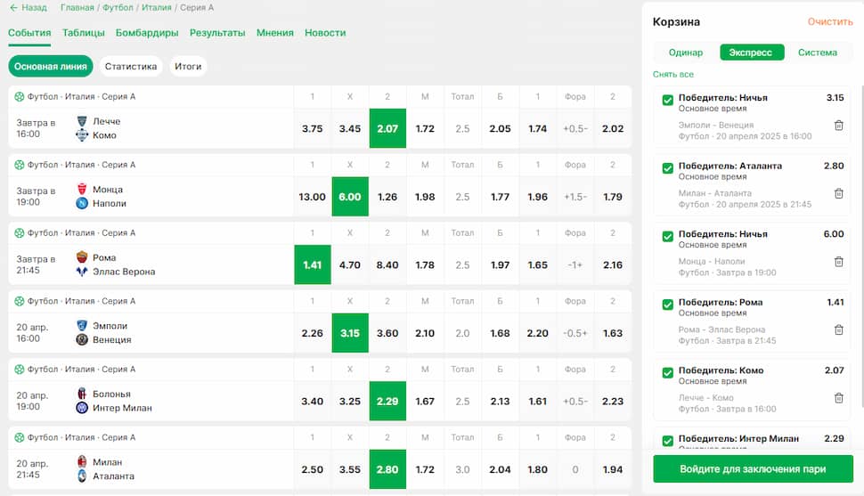The width and height of the screenshot is (864, 496).
Task: Click football icon in Лечче - Комо header
Action: click(20, 96)
